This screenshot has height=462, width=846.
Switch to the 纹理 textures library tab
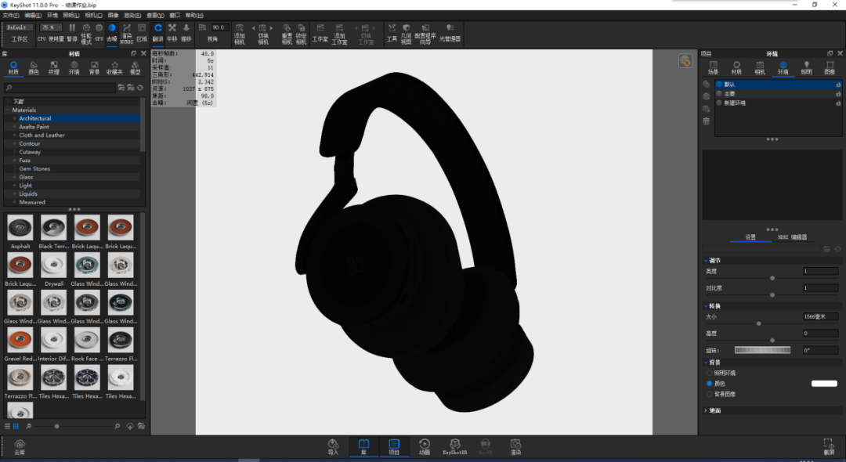tap(54, 68)
